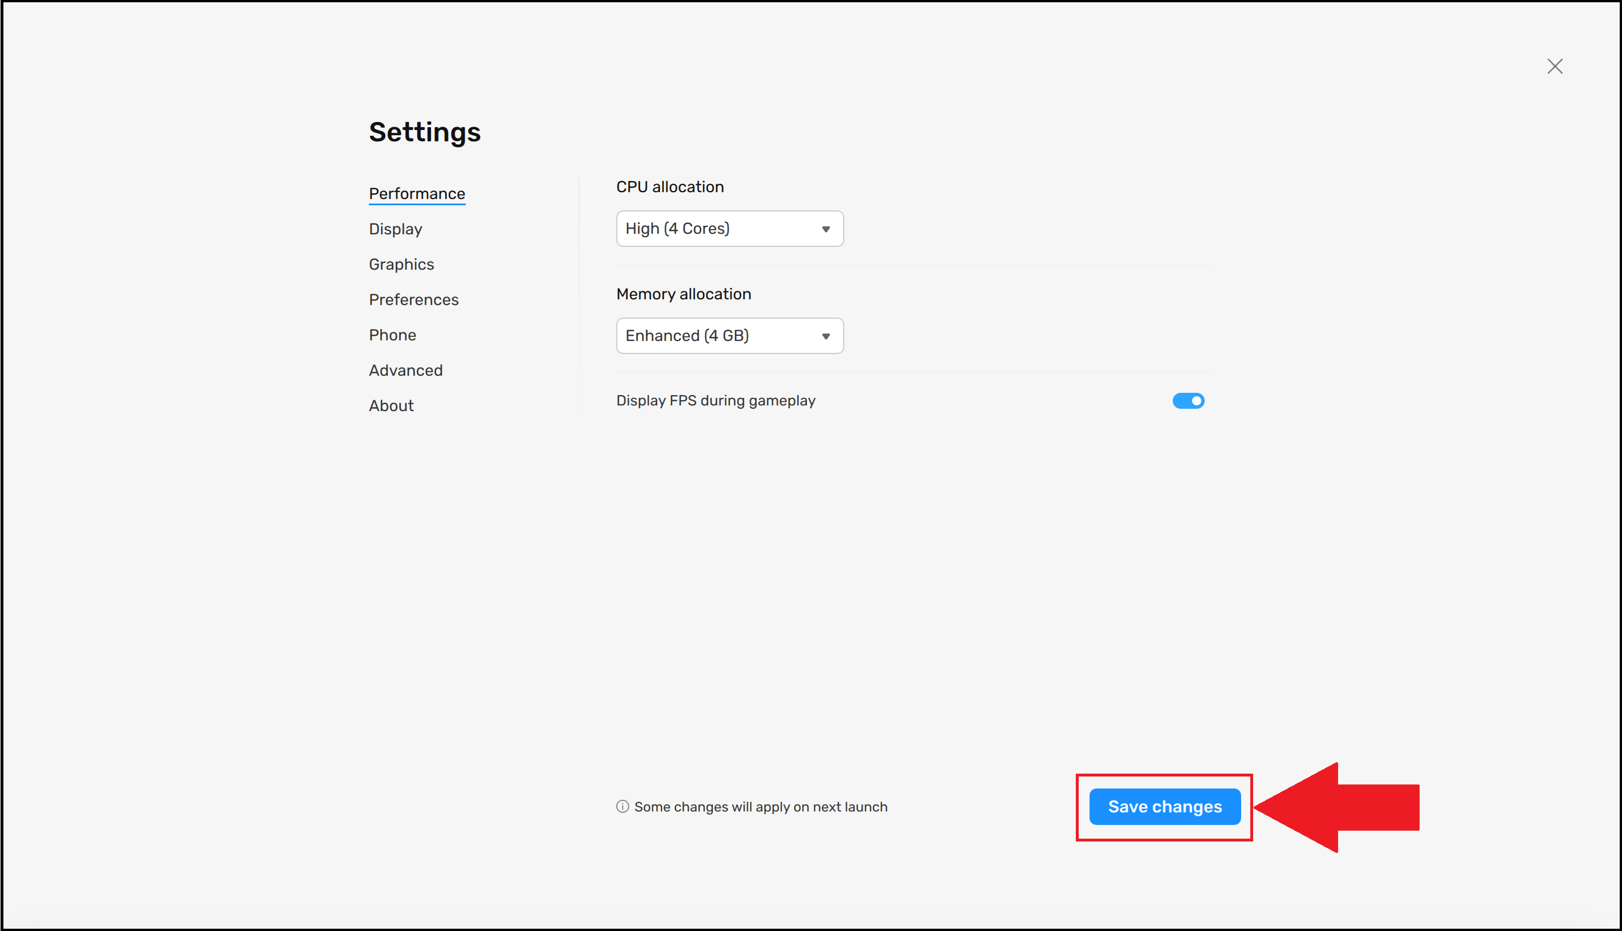
Task: Click the CPU allocation heading
Action: [669, 186]
